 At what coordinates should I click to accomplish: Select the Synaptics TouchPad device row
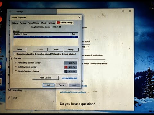point(46,37)
